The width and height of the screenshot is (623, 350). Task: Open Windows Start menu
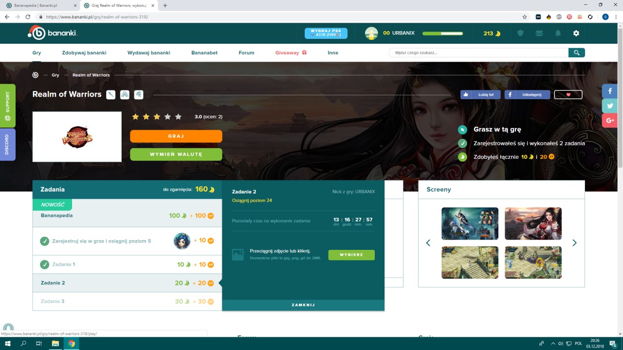pyautogui.click(x=8, y=343)
